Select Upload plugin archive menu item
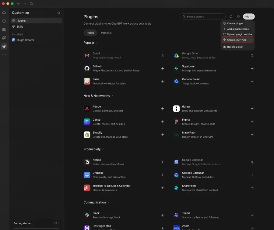274x230 pixels. point(237,34)
